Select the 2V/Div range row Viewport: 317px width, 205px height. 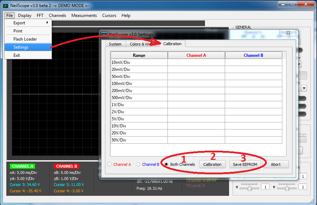tap(196, 112)
